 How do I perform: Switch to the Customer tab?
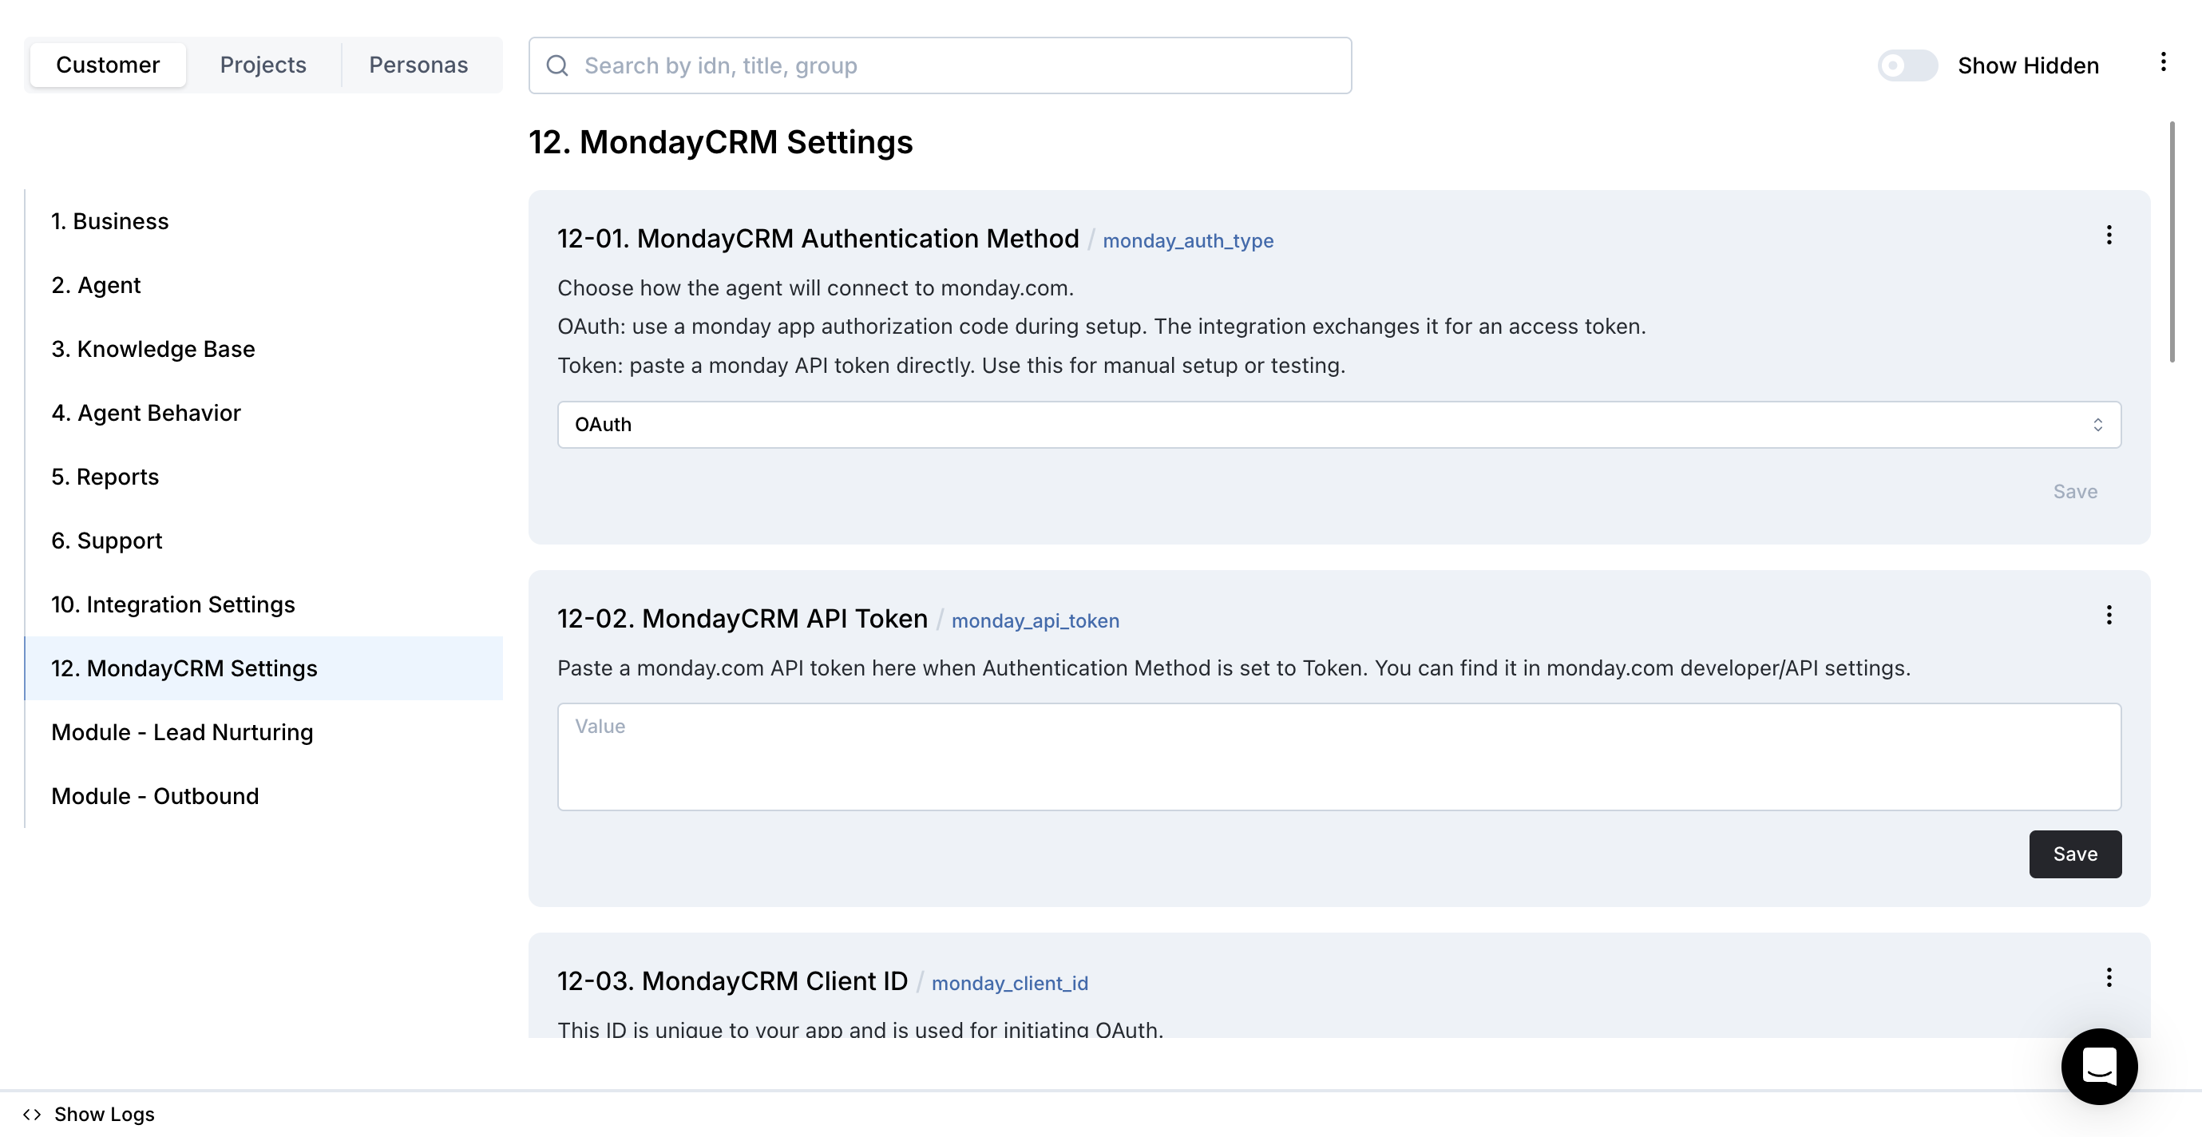click(108, 65)
